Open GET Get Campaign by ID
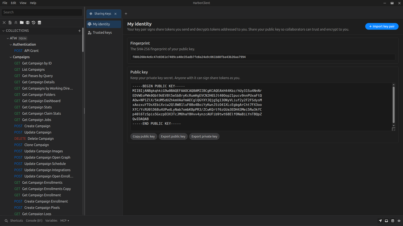The image size is (403, 226). [x=33, y=63]
